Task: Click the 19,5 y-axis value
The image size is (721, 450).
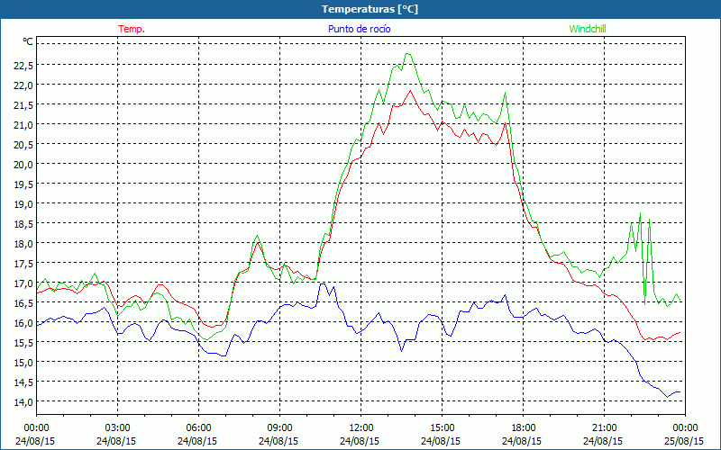Action: pyautogui.click(x=23, y=184)
